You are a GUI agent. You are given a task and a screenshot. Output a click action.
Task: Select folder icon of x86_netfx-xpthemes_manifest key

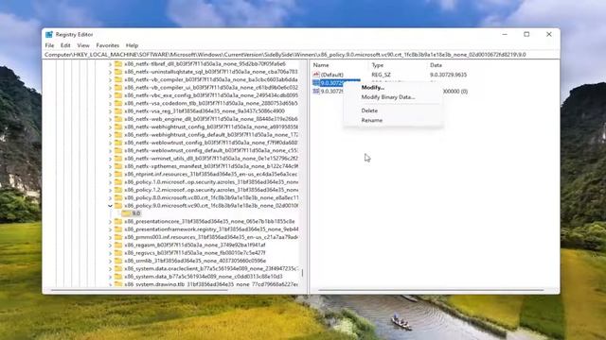pyautogui.click(x=118, y=166)
